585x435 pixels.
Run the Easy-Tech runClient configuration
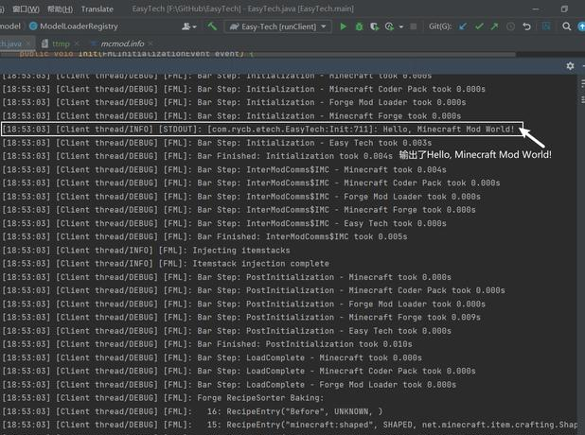click(343, 26)
